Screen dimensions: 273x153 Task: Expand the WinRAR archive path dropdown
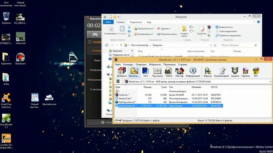[270, 82]
